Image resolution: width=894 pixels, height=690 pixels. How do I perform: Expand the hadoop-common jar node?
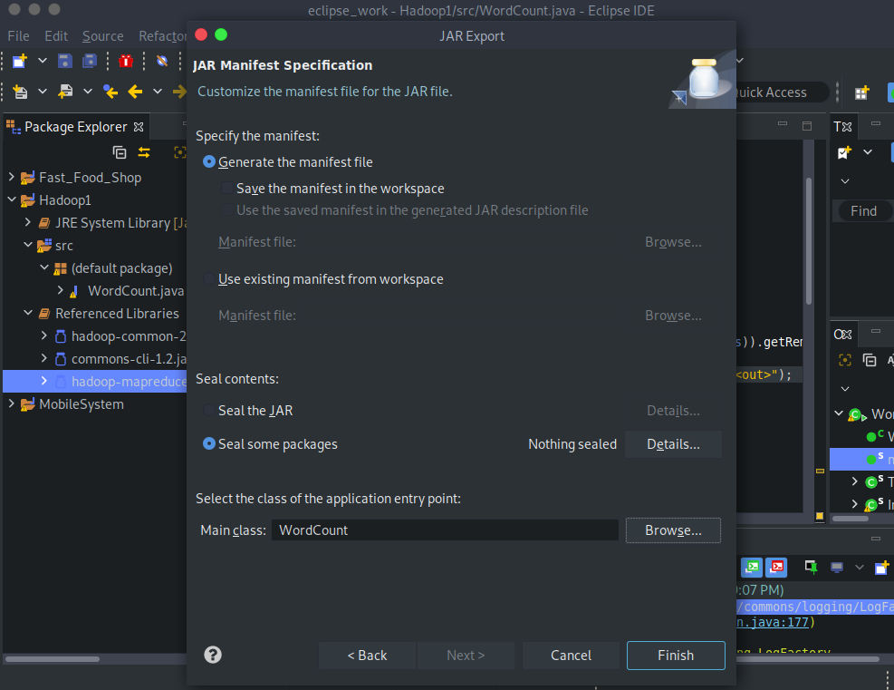43,335
